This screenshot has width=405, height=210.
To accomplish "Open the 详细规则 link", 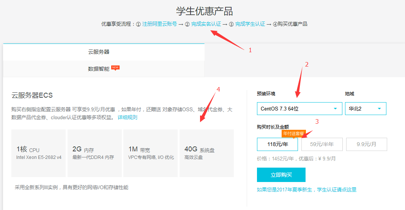I will (x=127, y=117).
